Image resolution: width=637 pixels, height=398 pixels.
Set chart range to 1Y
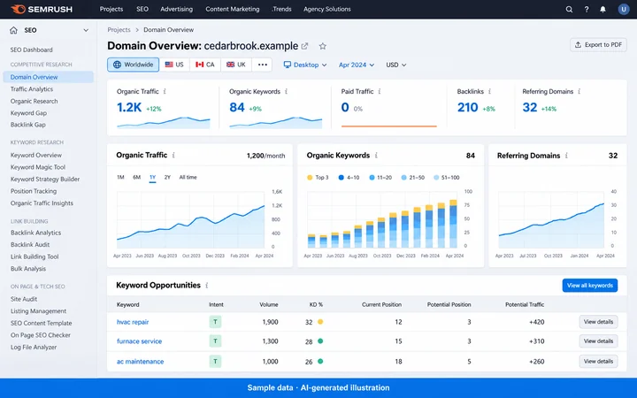tap(152, 177)
